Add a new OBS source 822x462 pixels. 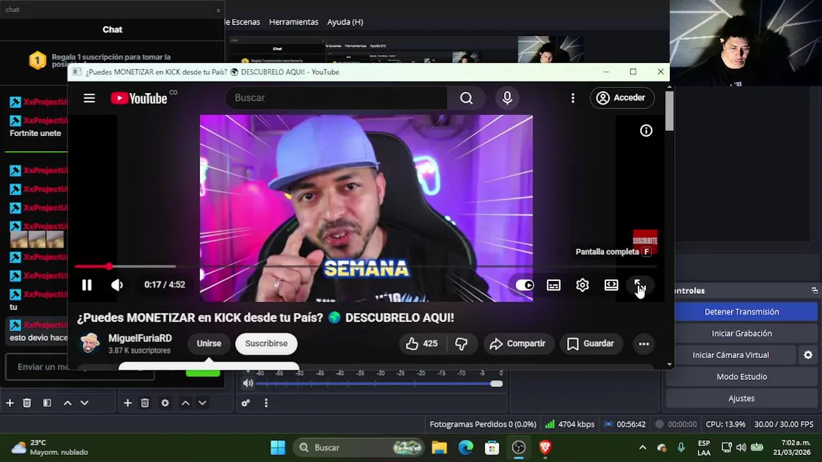click(x=128, y=403)
